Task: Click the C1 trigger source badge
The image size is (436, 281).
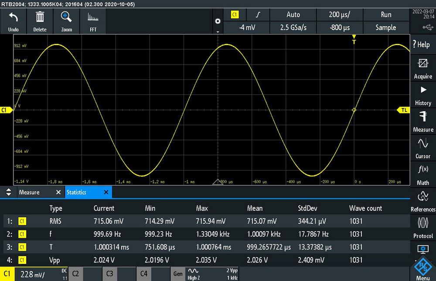Action: pos(235,14)
